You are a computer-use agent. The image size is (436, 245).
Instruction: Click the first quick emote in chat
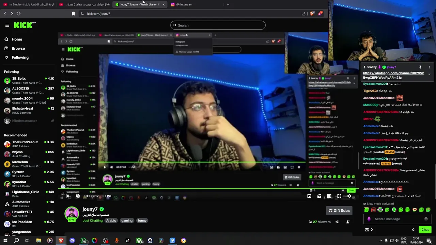coord(367,210)
